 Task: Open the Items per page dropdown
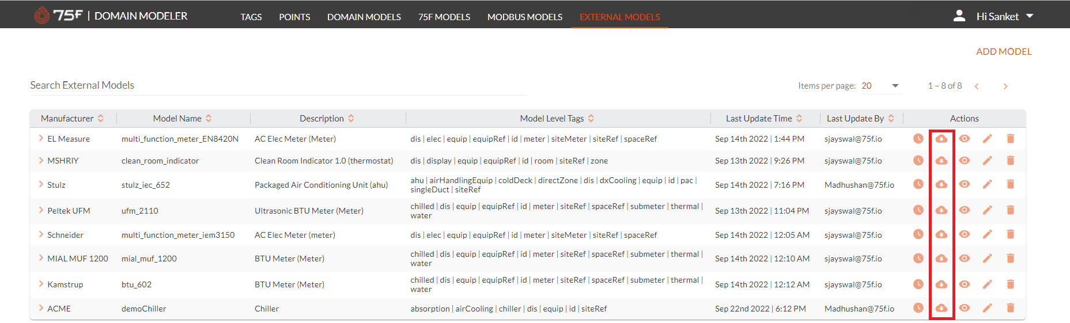[x=880, y=86]
